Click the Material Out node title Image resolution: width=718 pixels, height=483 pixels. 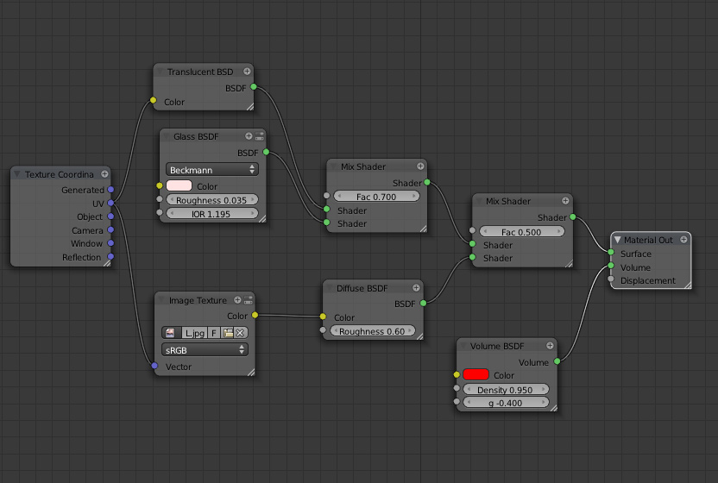[x=648, y=240]
